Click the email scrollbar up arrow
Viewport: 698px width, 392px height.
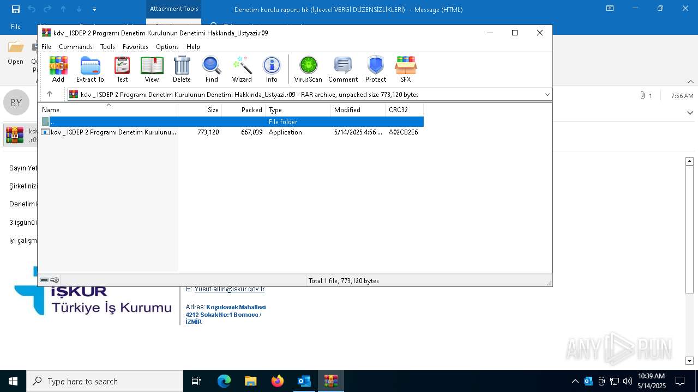tap(689, 161)
